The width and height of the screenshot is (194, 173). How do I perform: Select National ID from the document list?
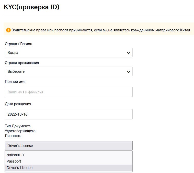15,155
